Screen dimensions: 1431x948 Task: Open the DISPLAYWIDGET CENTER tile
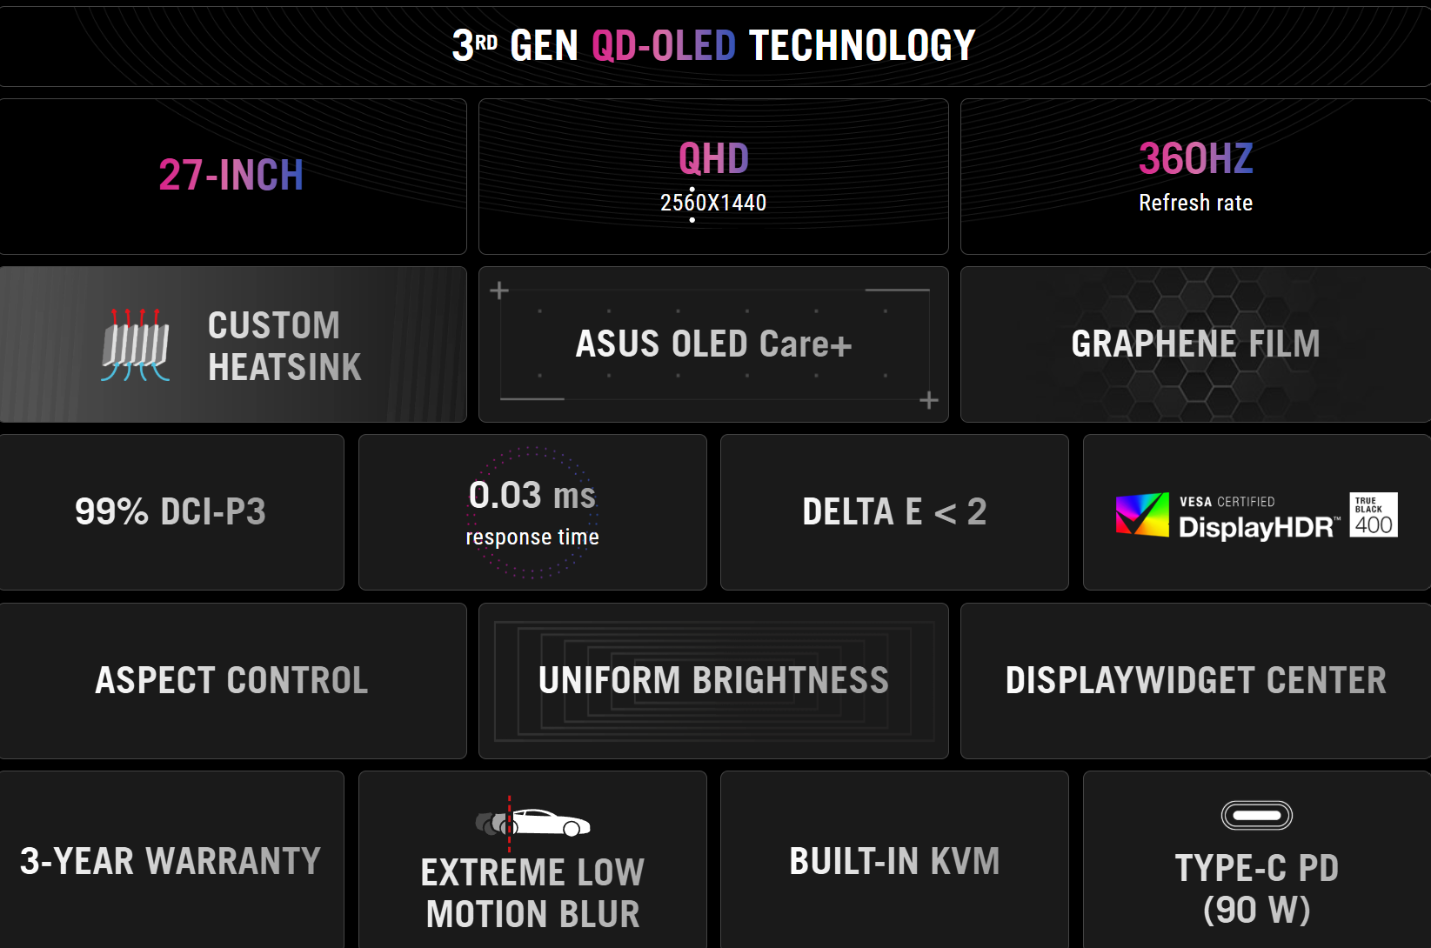[x=1195, y=681]
